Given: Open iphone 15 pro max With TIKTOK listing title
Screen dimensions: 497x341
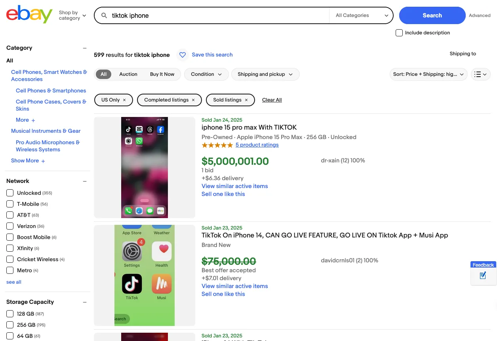Looking at the screenshot, I should pyautogui.click(x=249, y=128).
